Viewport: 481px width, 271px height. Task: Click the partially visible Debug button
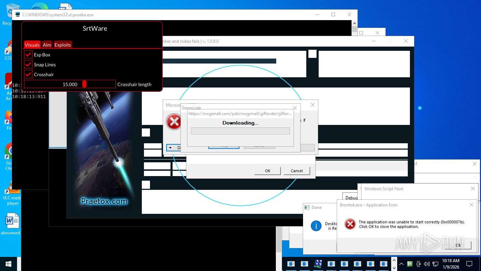coord(350,198)
